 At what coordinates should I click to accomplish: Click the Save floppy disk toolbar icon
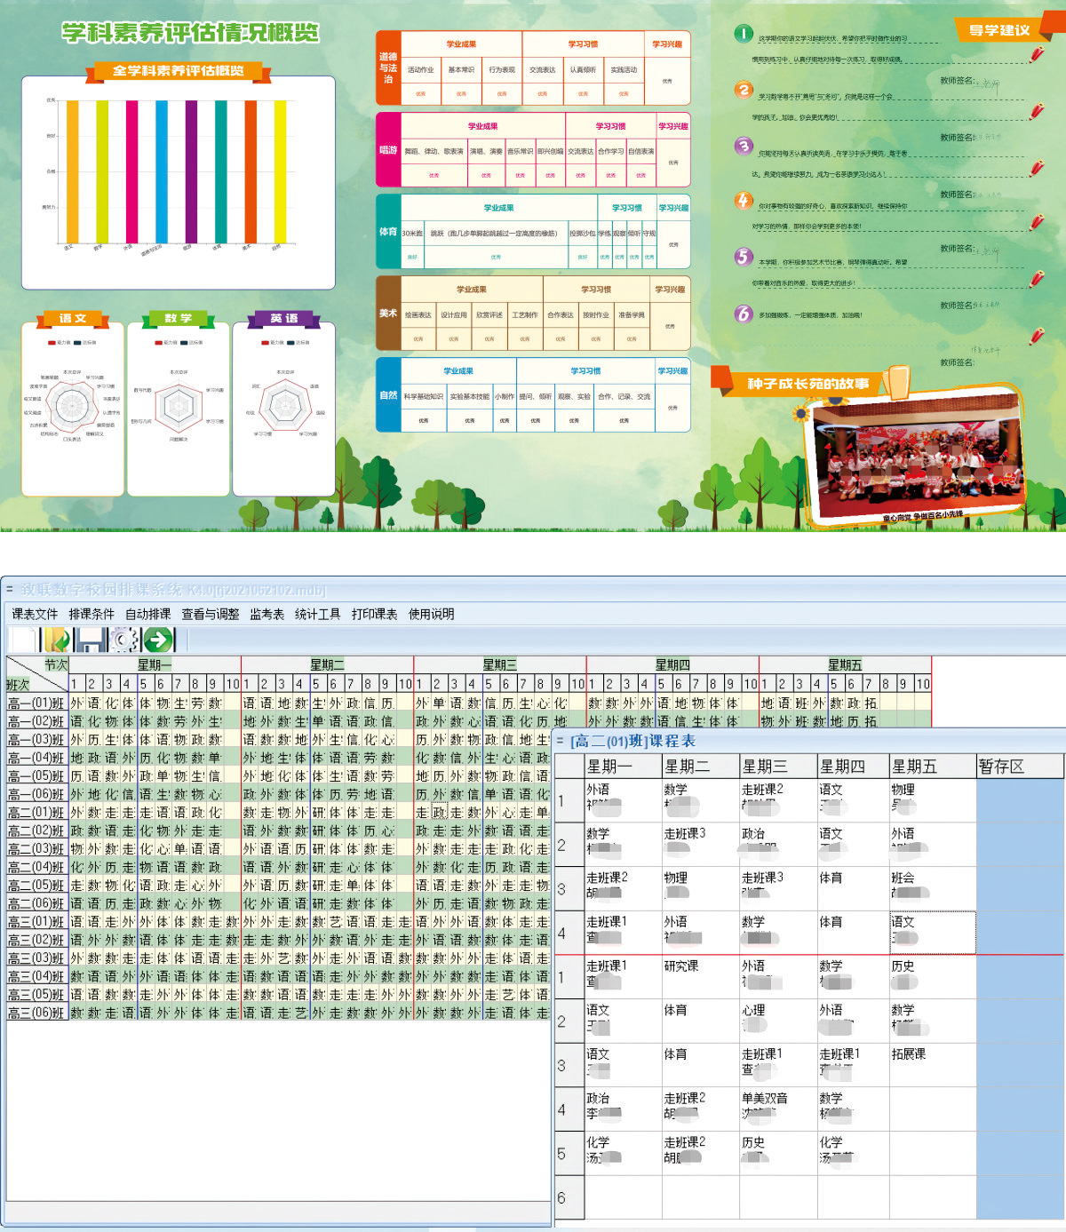[91, 640]
